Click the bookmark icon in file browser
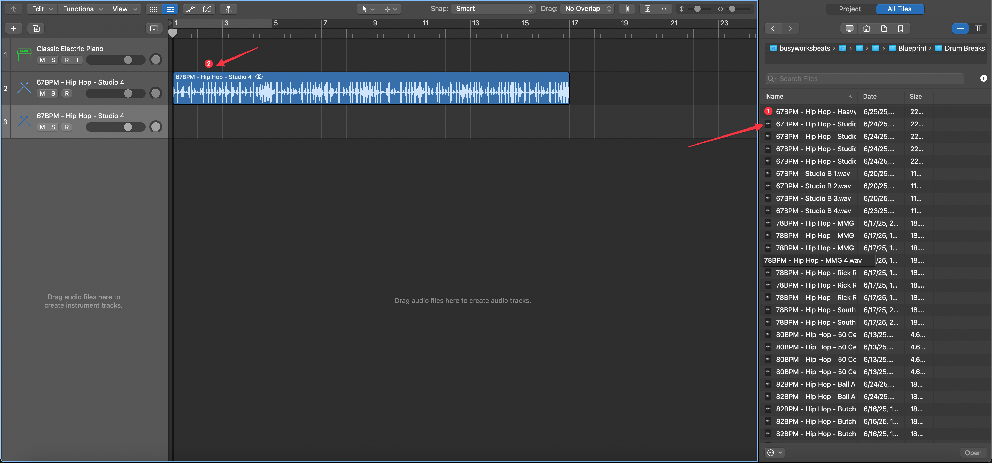The width and height of the screenshot is (992, 463). pos(900,28)
